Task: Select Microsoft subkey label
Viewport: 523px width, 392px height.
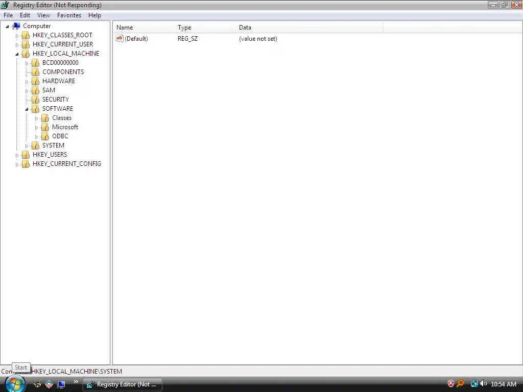Action: pos(65,127)
